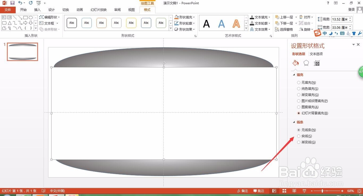Open Sogou soft keyboard icon
The image size is (363, 196).
342,33
